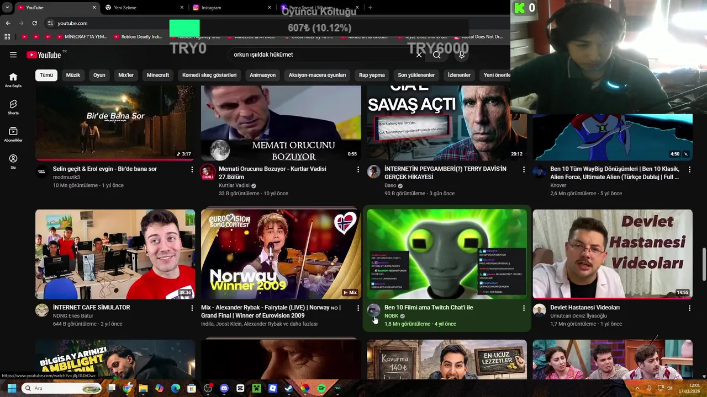Select the Oyun filter chip
Viewport: 707px width, 397px height.
99,75
